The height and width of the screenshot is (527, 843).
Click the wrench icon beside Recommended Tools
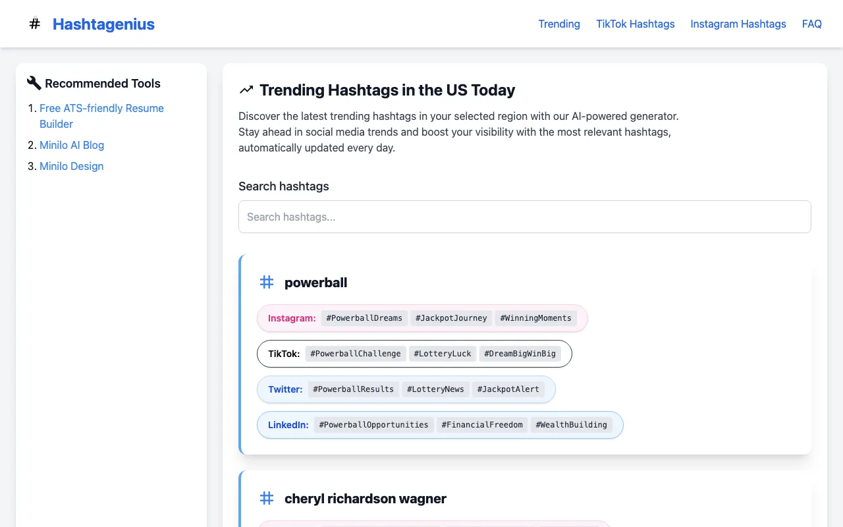pos(34,83)
